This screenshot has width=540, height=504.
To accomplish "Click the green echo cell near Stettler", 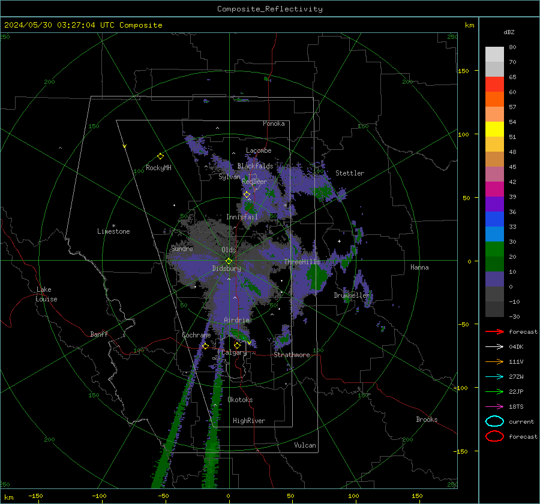I will tap(323, 191).
